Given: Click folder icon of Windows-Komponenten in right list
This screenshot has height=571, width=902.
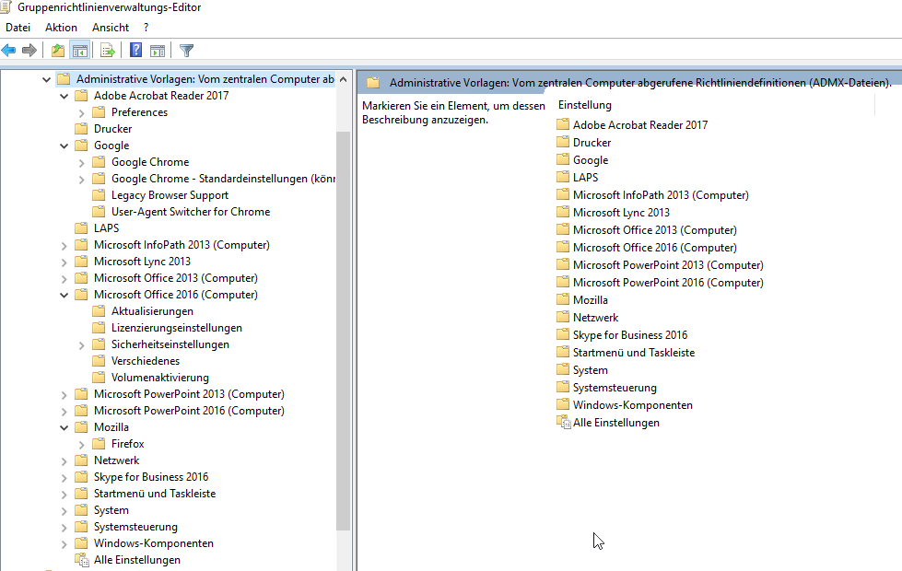Looking at the screenshot, I should click(563, 403).
